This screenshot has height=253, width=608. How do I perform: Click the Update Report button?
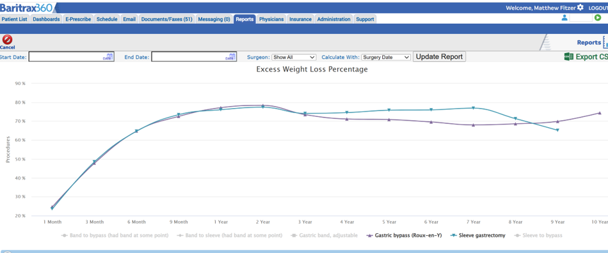(439, 56)
